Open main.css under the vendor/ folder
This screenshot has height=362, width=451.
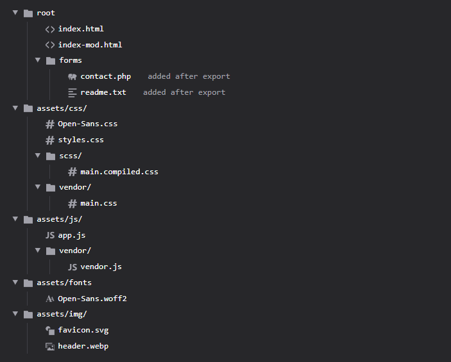click(x=98, y=203)
